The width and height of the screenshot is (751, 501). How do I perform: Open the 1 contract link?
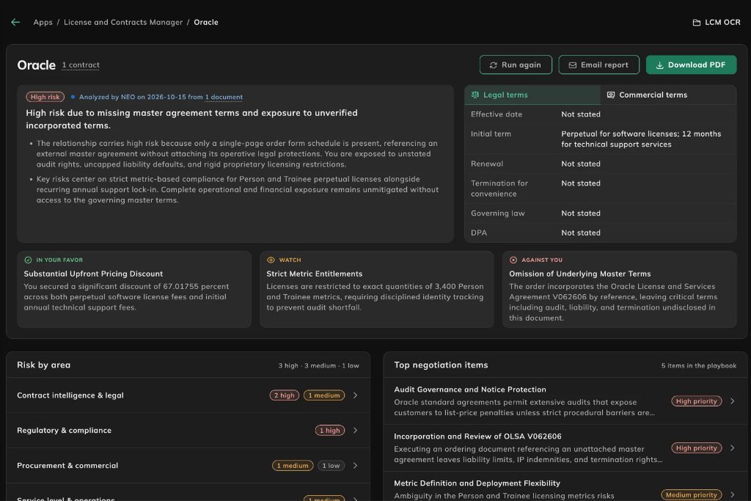[x=81, y=65]
